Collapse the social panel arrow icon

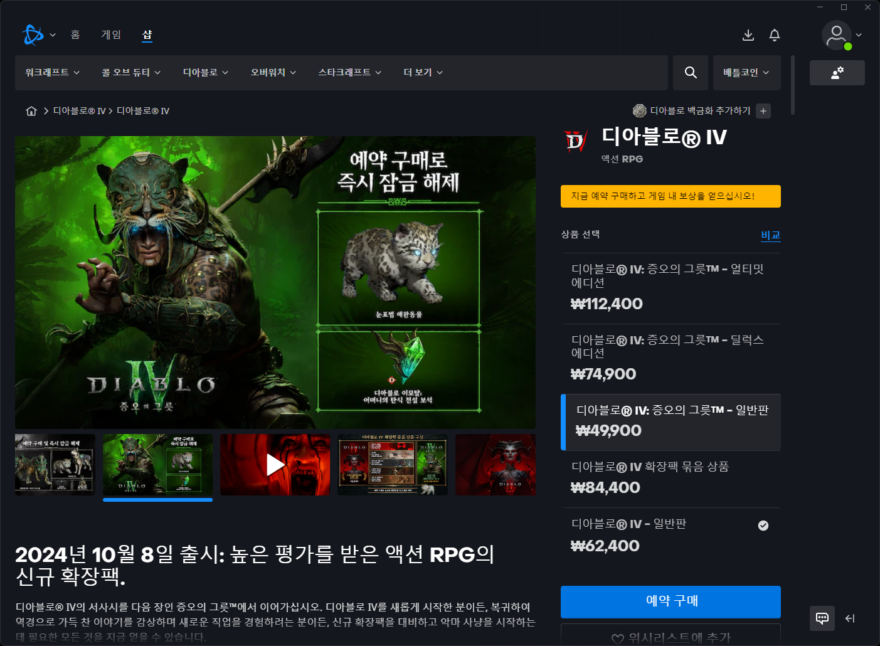tap(850, 618)
